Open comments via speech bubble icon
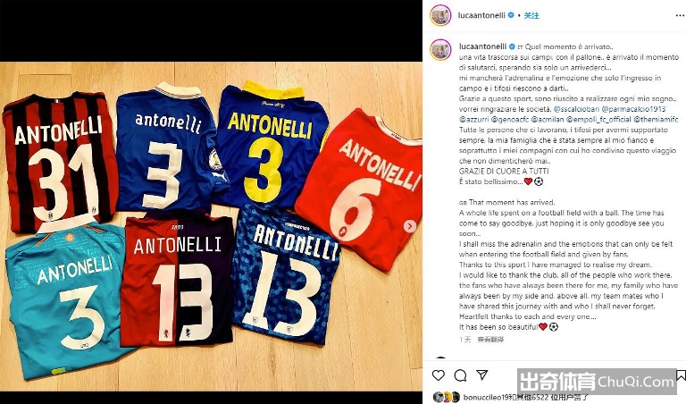This screenshot has height=404, width=686. [460, 375]
